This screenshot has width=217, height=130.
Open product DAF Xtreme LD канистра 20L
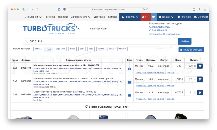73,79
